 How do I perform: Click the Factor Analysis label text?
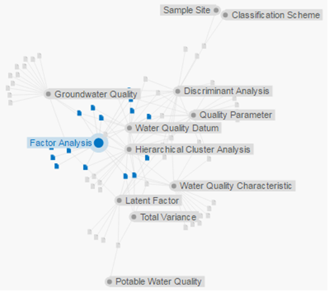point(61,143)
